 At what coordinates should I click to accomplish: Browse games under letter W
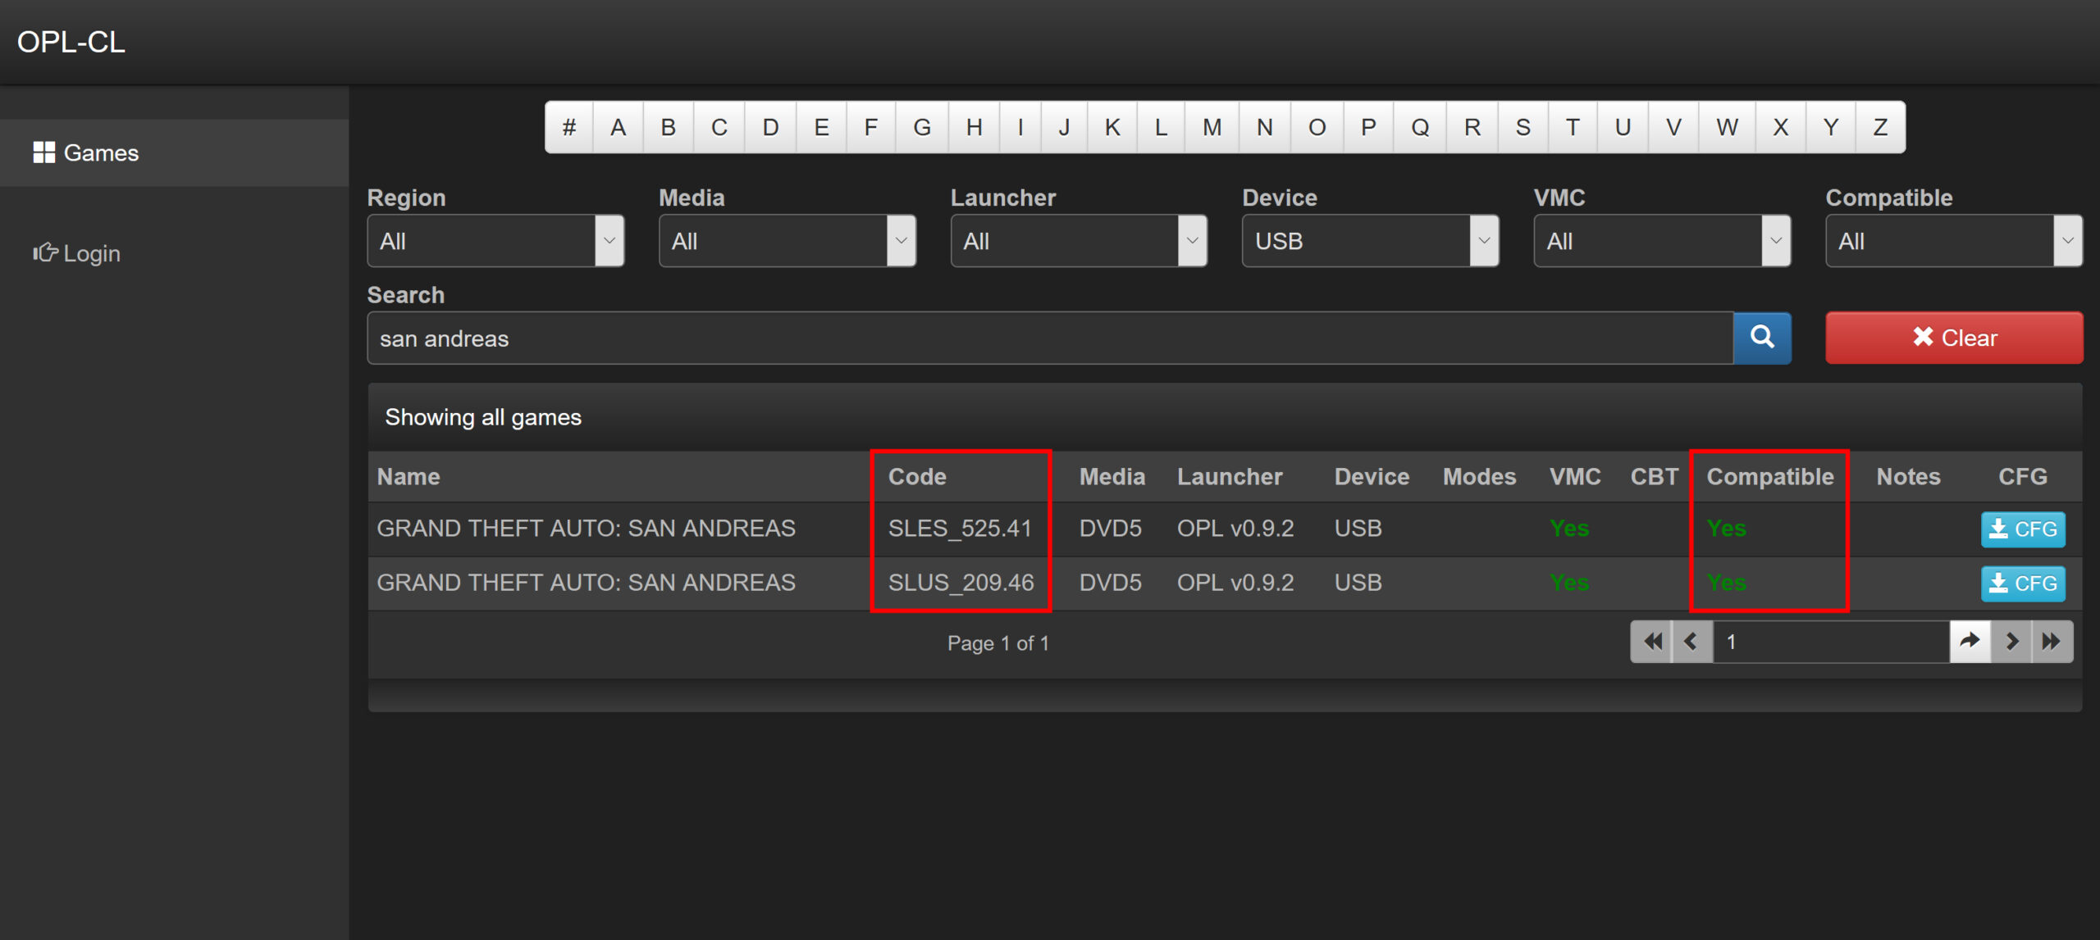[1728, 127]
